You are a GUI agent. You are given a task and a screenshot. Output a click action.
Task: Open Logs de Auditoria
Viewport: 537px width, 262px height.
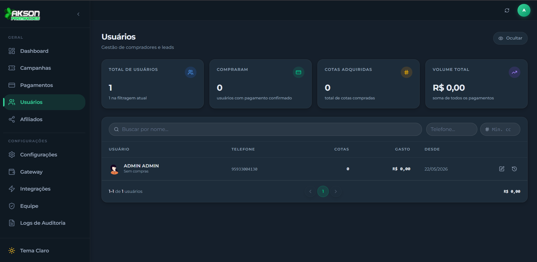click(44, 223)
